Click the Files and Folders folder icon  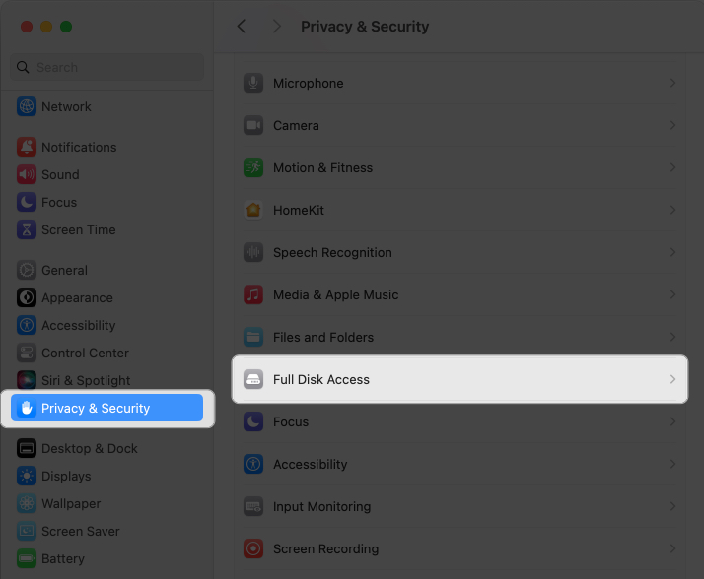[x=253, y=337]
